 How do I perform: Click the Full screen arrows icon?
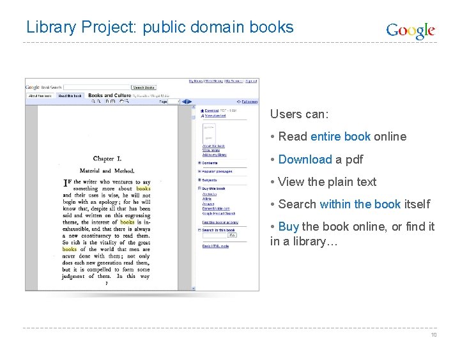[x=239, y=102]
